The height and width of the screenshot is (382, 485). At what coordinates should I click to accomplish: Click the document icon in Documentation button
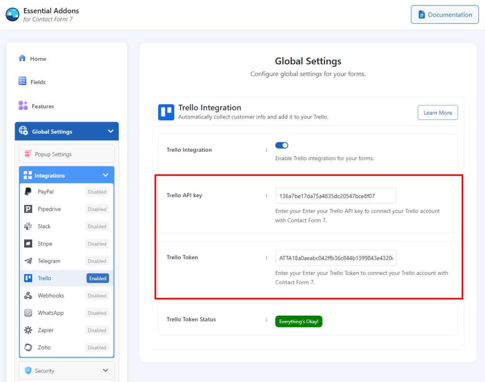pyautogui.click(x=421, y=15)
